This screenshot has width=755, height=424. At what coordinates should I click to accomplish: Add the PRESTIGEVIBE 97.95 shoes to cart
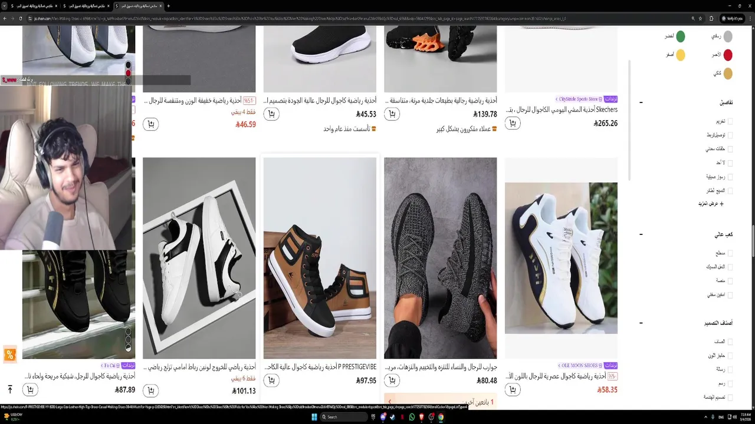(271, 380)
